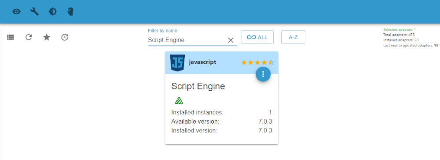Click the star rating on javascript card
Image resolution: width=440 pixels, height=160 pixels.
[x=257, y=62]
